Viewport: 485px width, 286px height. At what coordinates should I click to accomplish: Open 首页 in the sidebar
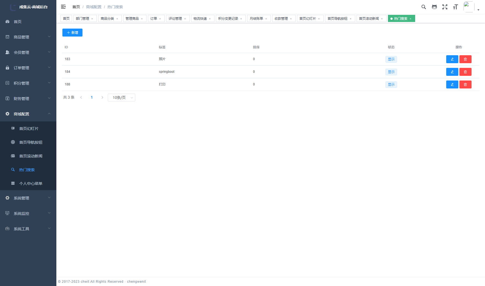point(28,21)
